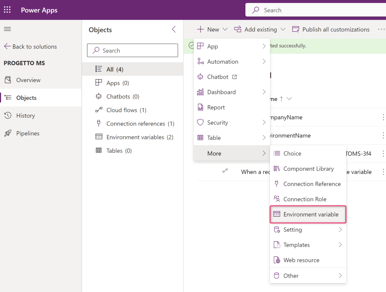The width and height of the screenshot is (386, 292).
Task: Open the app launcher waffle icon
Action: point(7,10)
